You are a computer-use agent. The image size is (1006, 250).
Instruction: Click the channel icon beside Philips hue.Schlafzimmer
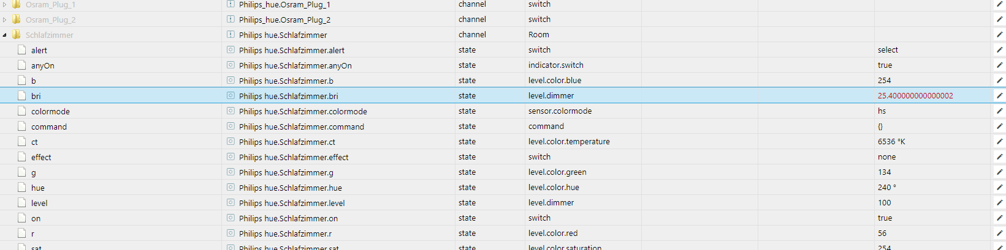[x=231, y=34]
